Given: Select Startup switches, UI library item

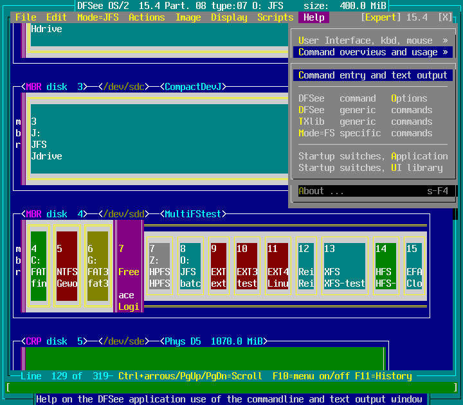Looking at the screenshot, I should tap(373, 168).
